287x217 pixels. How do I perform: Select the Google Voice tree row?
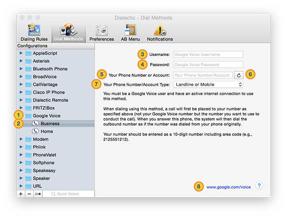pos(56,116)
